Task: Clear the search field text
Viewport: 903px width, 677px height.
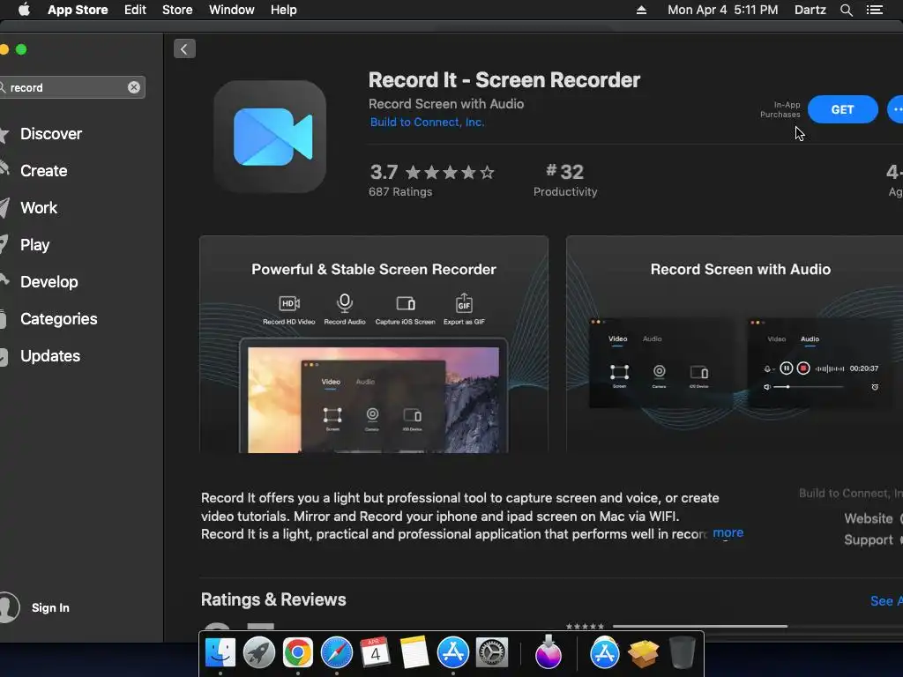Action: pos(134,87)
